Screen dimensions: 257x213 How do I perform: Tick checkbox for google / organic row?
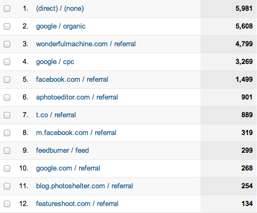coord(7,26)
